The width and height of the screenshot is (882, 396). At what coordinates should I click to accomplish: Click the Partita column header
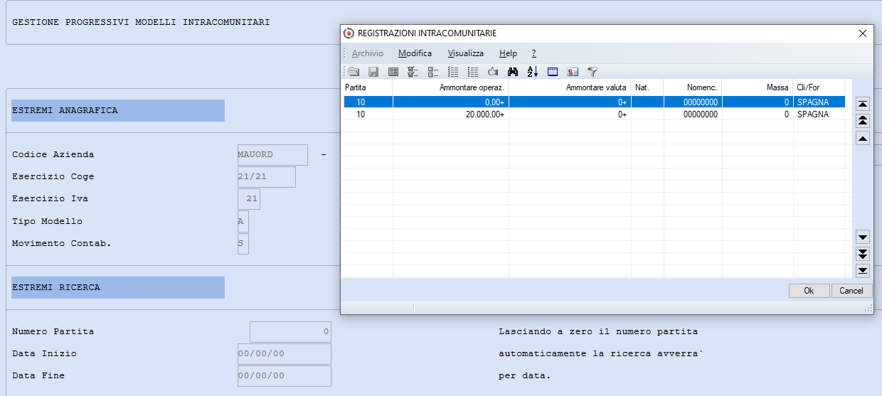(x=367, y=87)
